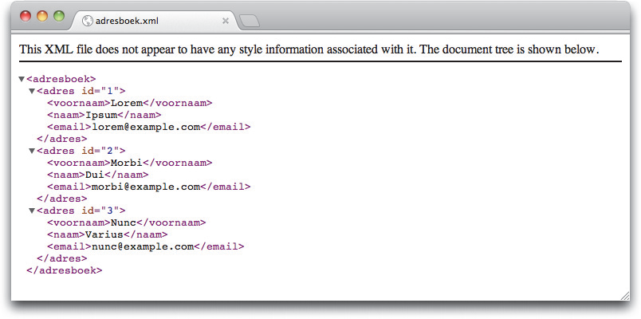
Task: Click the voornaam Lorem element line
Action: coord(129,103)
